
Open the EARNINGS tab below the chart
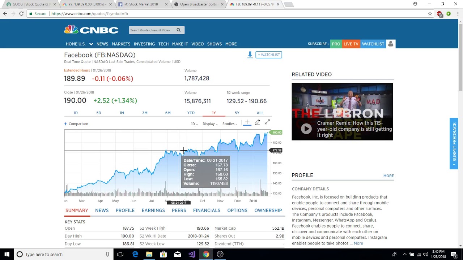pos(153,210)
